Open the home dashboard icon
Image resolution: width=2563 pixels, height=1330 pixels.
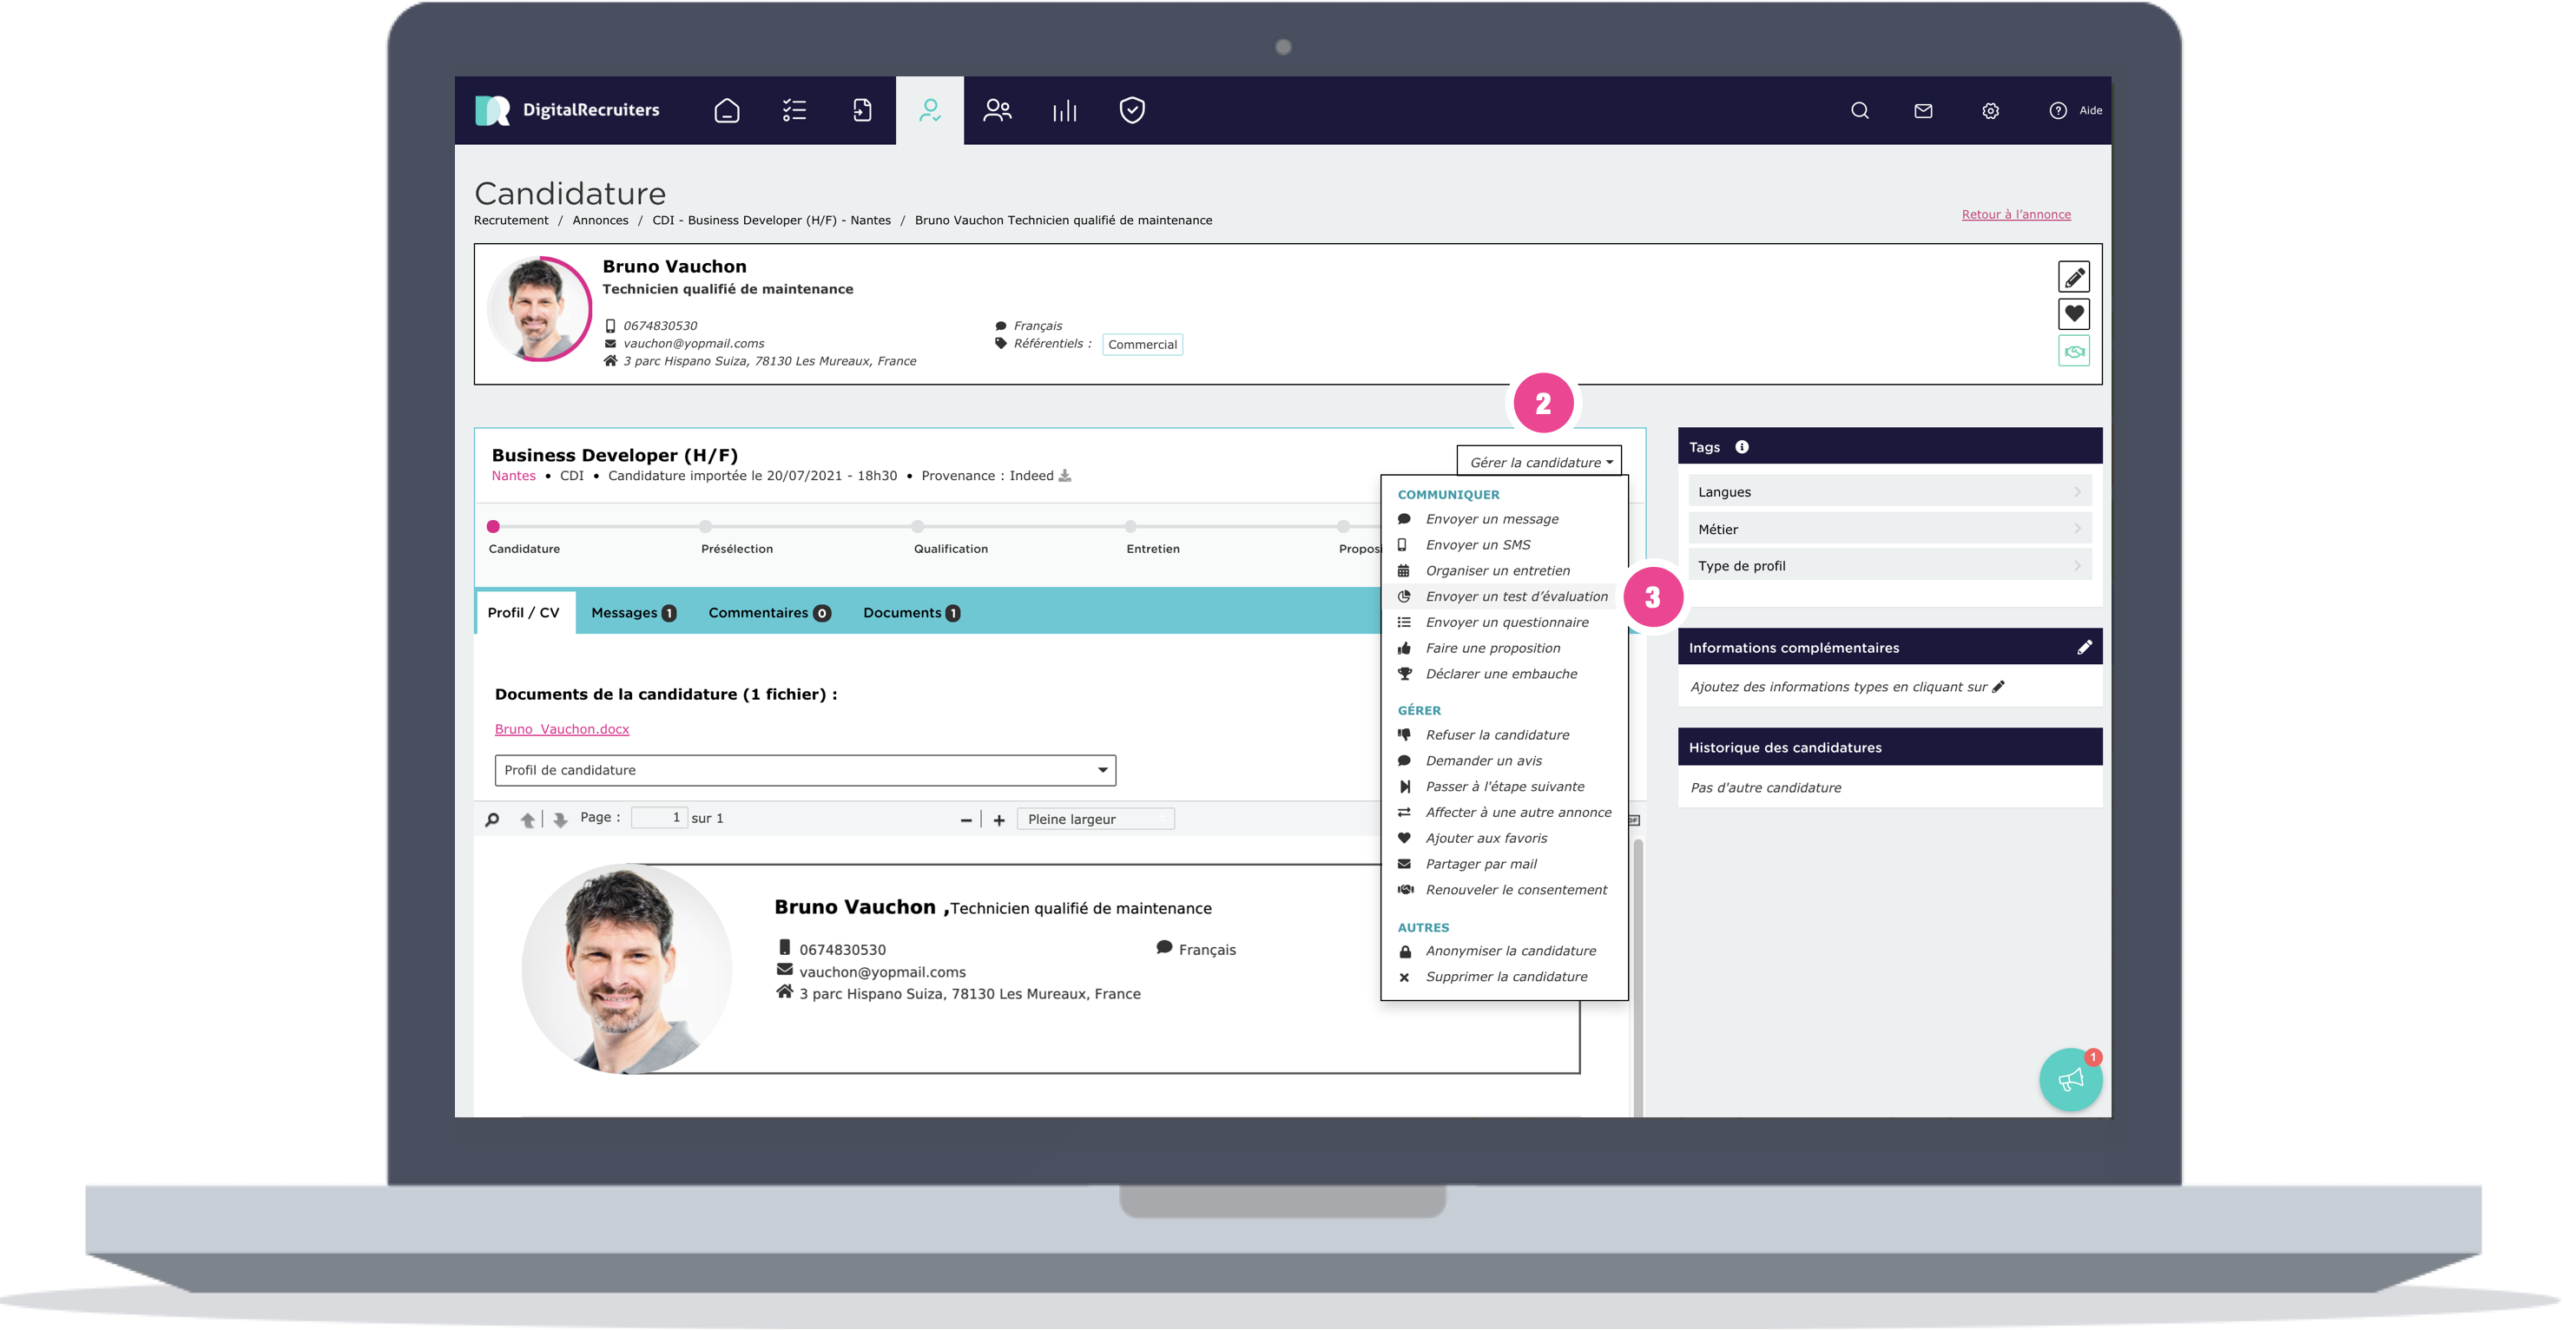point(727,110)
